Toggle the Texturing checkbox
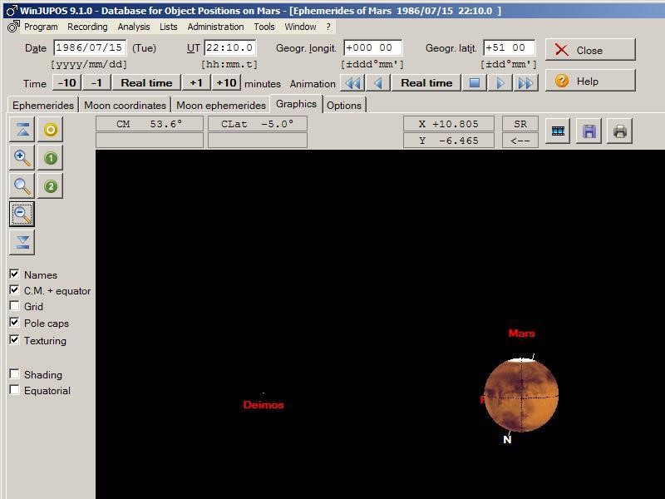 click(14, 340)
